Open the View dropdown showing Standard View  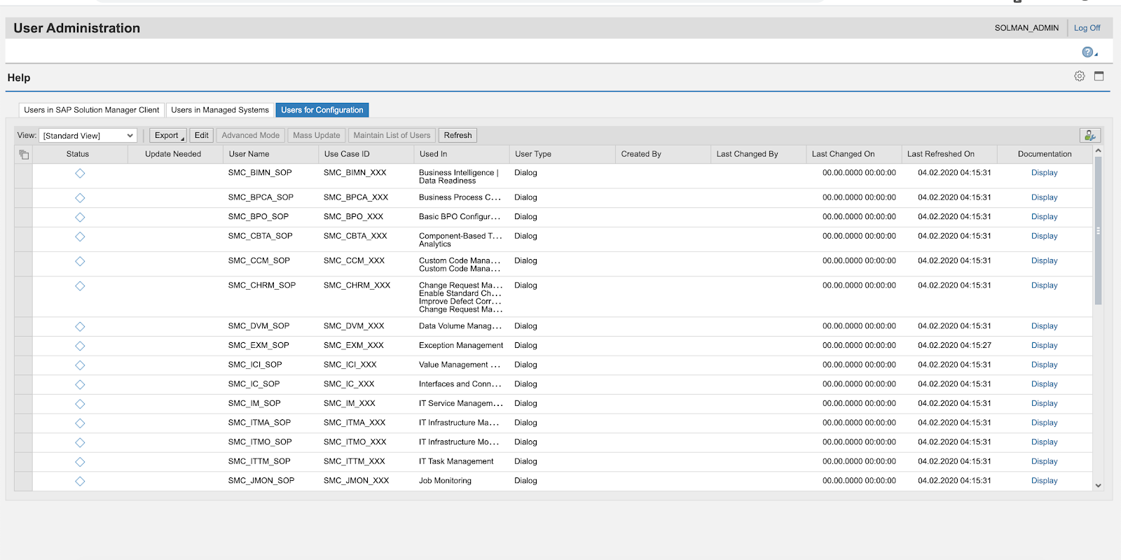pyautogui.click(x=88, y=136)
